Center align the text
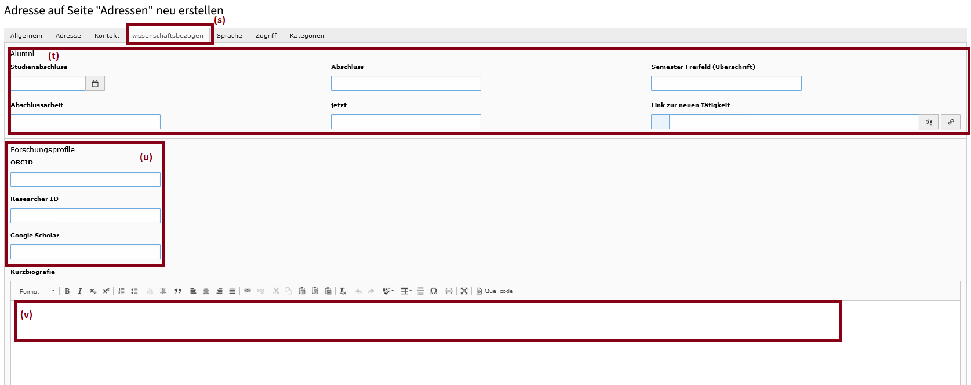Screen dimensions: 971x385 click(x=206, y=291)
